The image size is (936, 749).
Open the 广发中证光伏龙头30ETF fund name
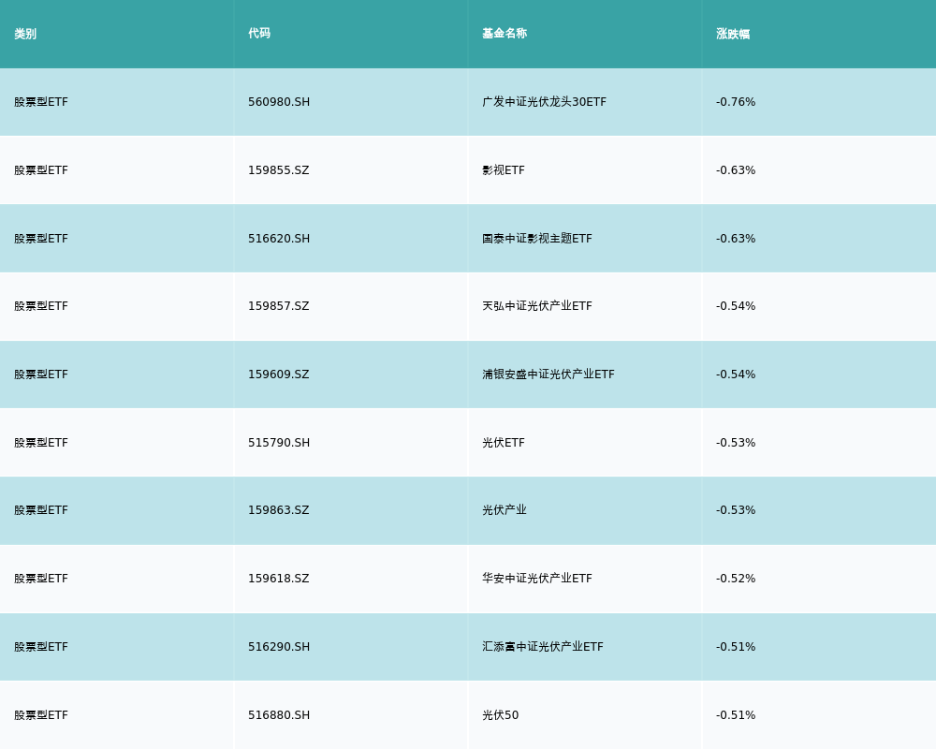click(x=544, y=102)
